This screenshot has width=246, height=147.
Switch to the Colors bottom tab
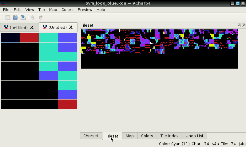[x=147, y=136]
